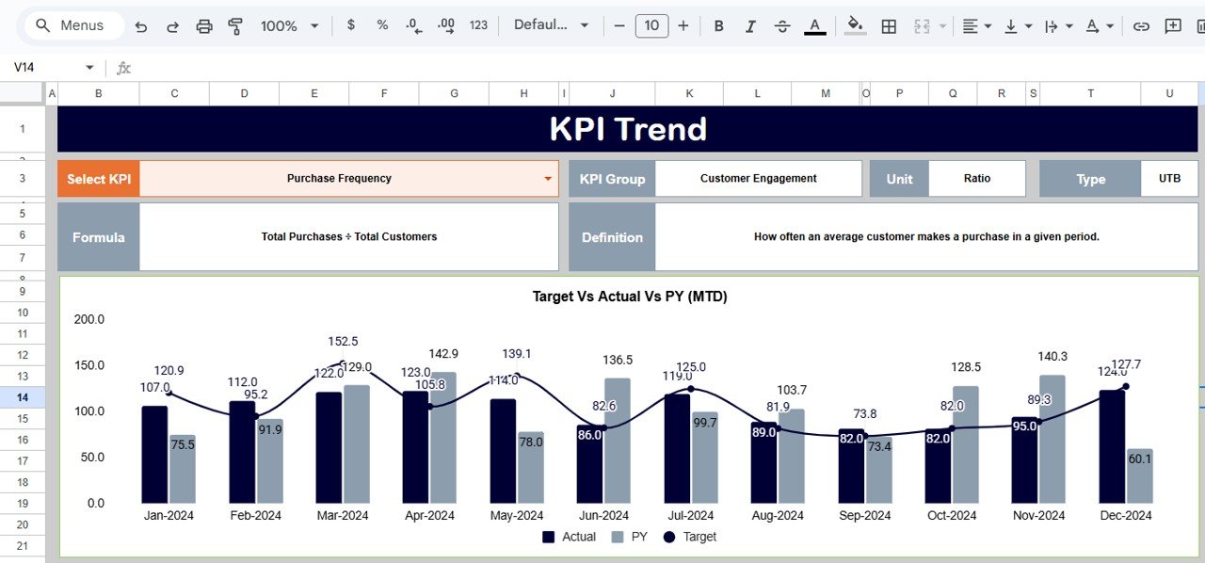Viewport: 1205px width, 563px height.
Task: Apply bold formatting with the Bold icon
Action: click(x=718, y=25)
